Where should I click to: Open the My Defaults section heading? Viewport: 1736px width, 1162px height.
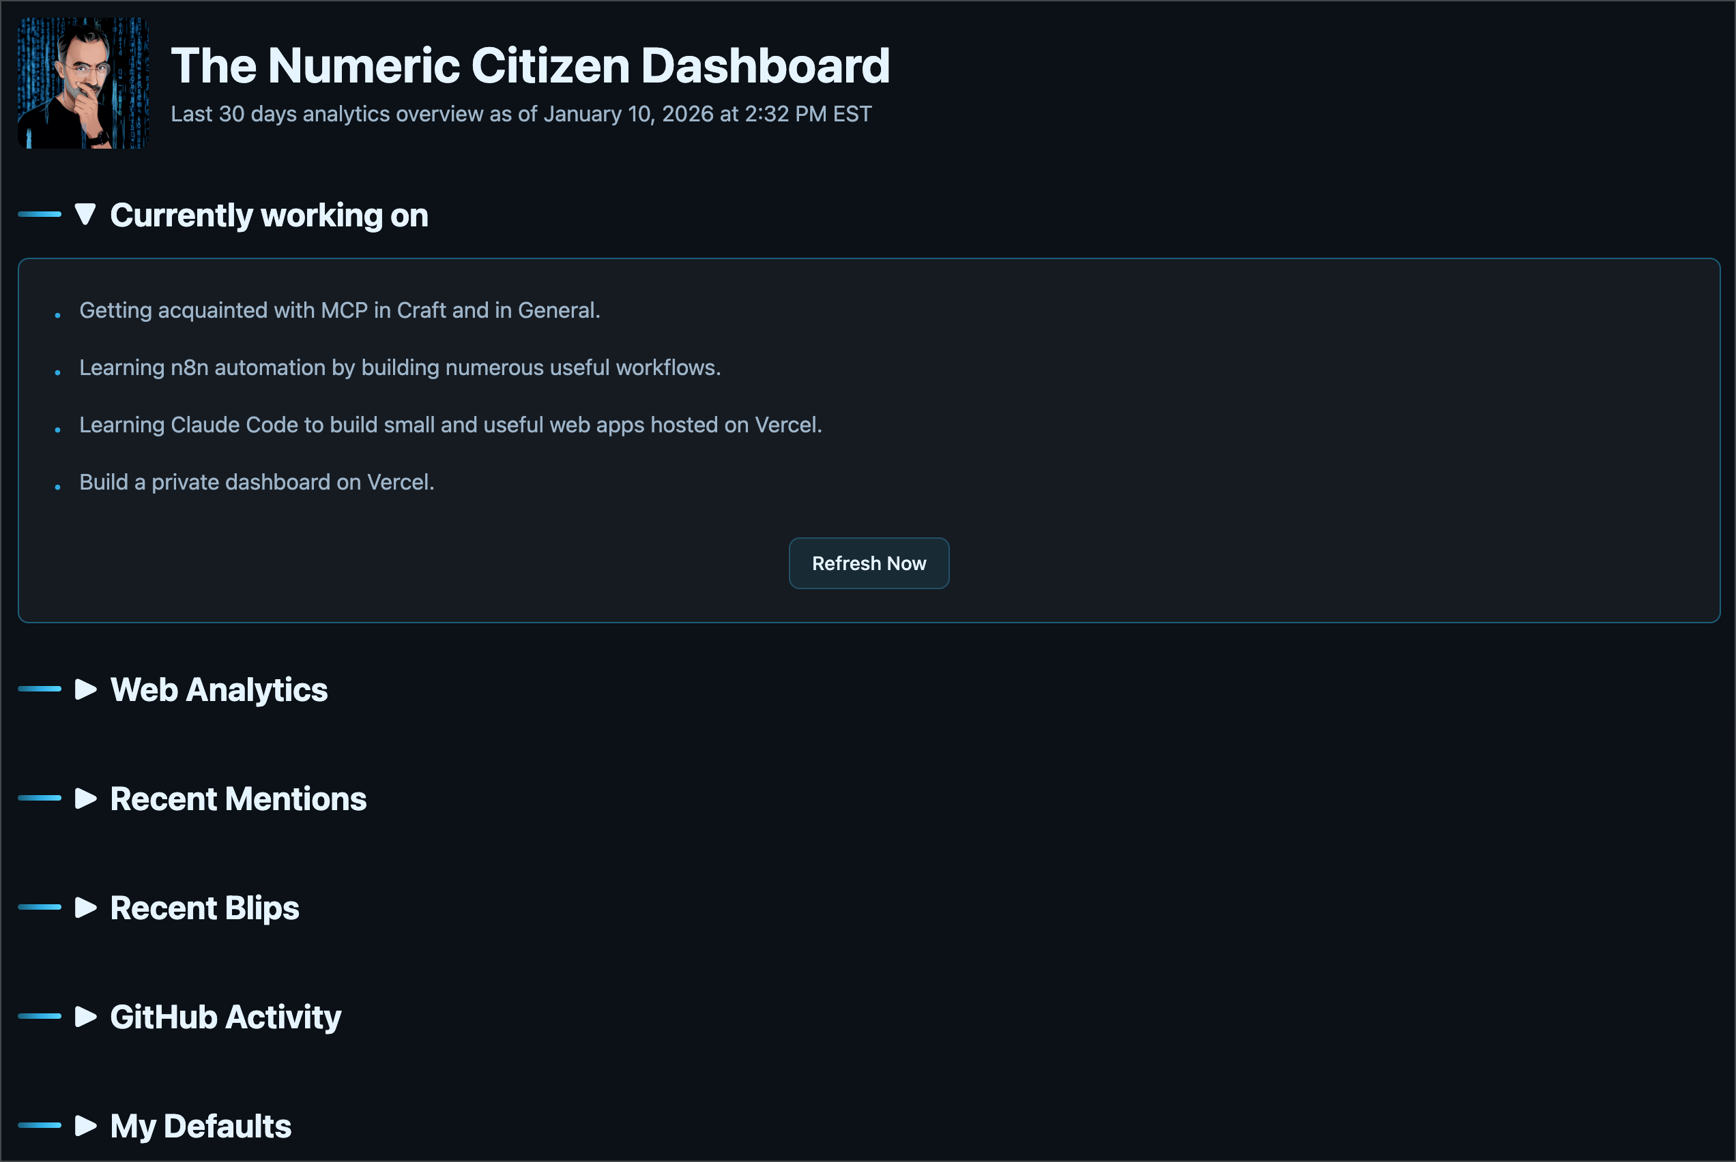tap(200, 1126)
